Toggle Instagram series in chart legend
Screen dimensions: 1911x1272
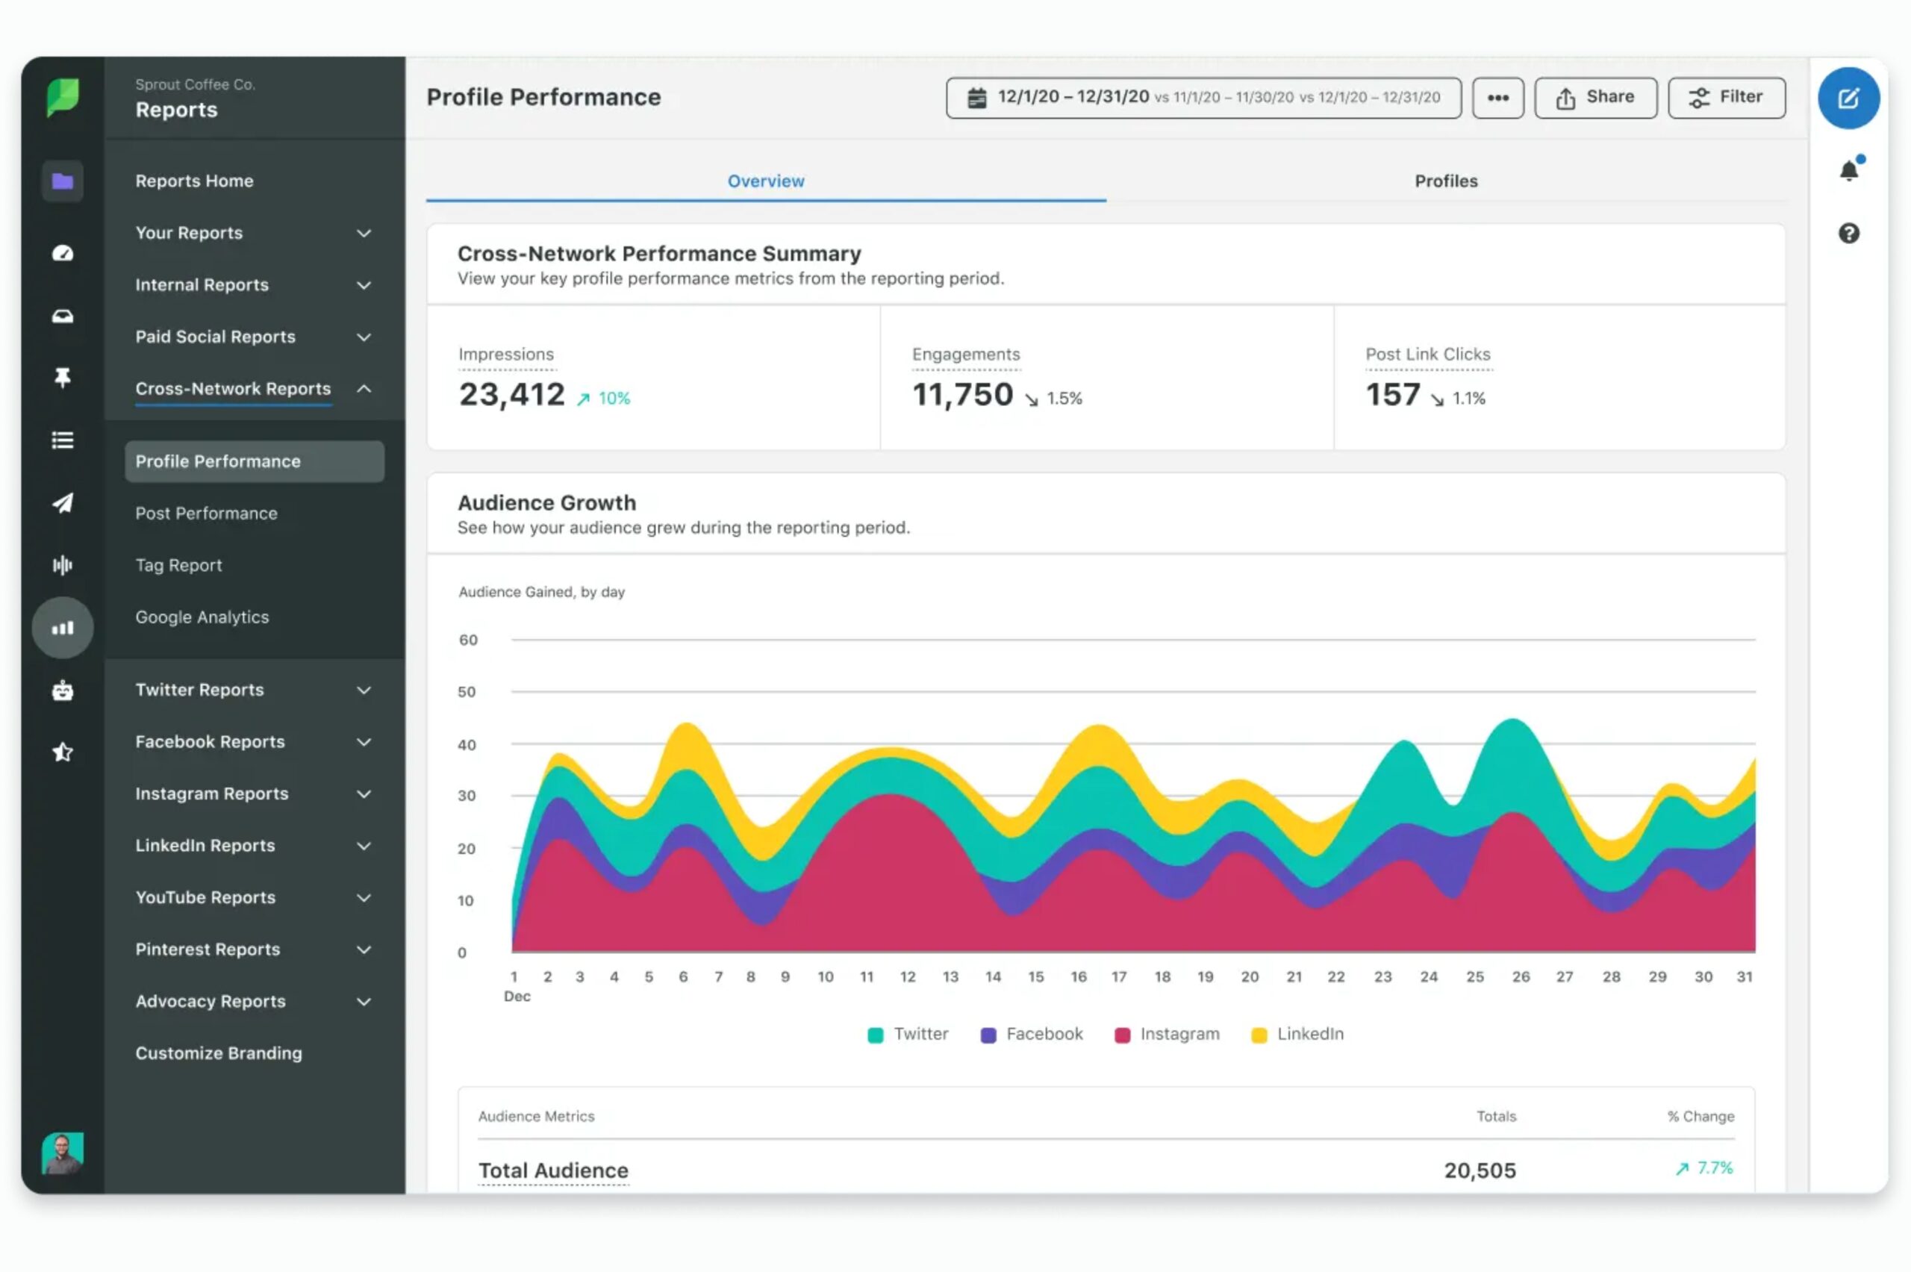coord(1167,1035)
